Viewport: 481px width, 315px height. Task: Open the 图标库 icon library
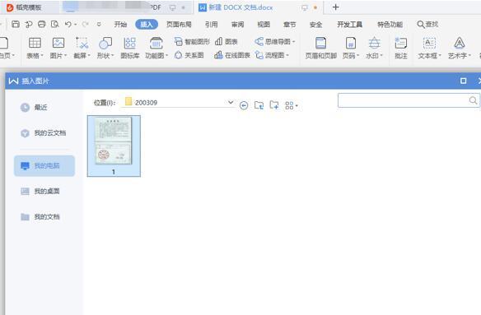pos(130,48)
